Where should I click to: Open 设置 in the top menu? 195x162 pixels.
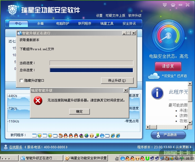[x=99, y=16]
